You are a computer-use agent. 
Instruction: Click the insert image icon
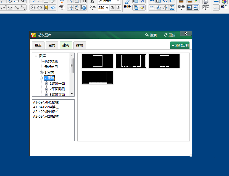(x=189, y=7)
